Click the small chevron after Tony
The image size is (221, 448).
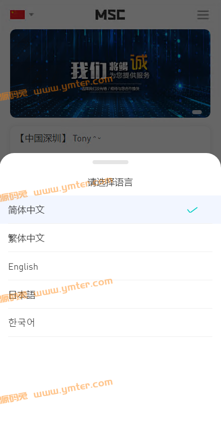pos(97,138)
